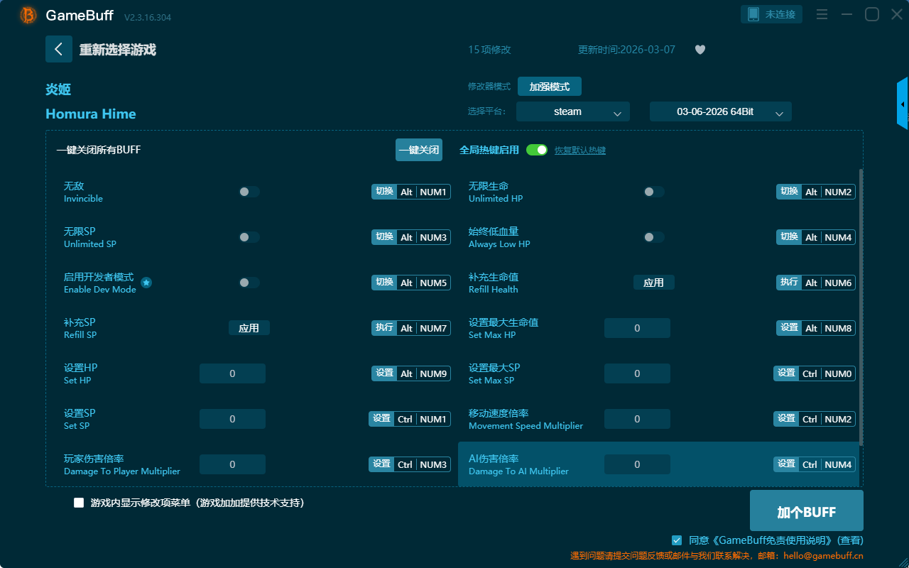The height and width of the screenshot is (568, 909).
Task: Click the 一键关闭 button
Action: tap(418, 150)
